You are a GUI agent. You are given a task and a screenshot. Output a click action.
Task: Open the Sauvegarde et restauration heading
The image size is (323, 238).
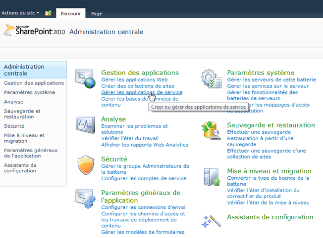tap(271, 125)
